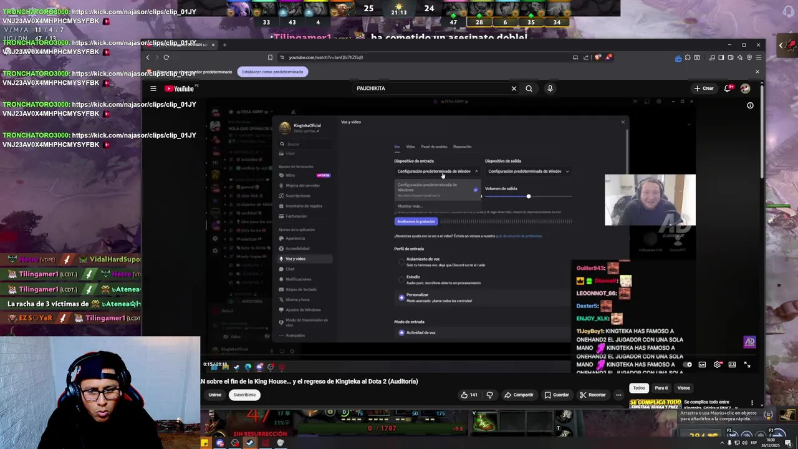
Task: Select Estudio input profile
Action: click(x=401, y=279)
